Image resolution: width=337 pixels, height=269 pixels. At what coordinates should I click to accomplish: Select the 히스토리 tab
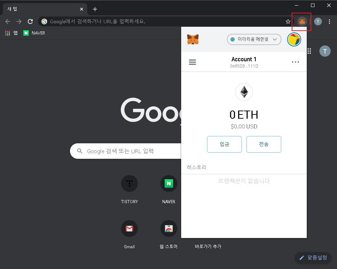click(x=196, y=167)
